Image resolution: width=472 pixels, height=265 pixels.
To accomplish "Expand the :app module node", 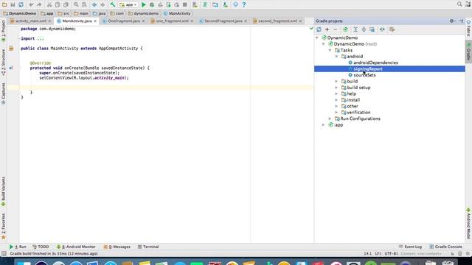I will tap(324, 125).
